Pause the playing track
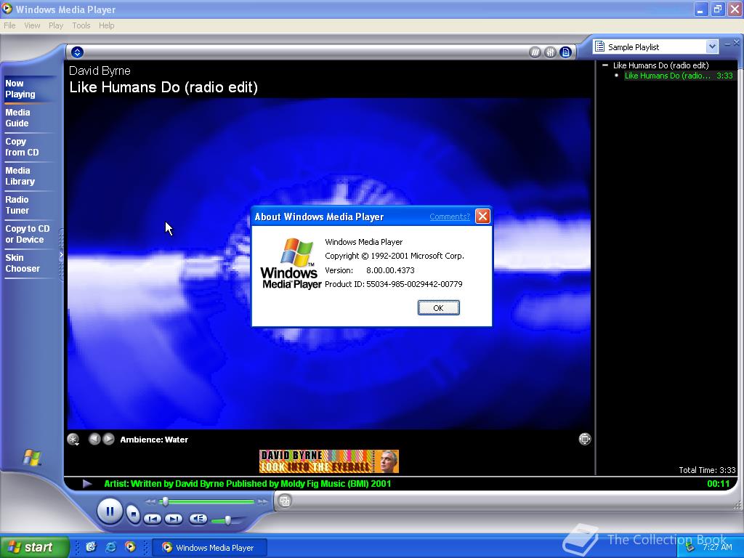 110,511
